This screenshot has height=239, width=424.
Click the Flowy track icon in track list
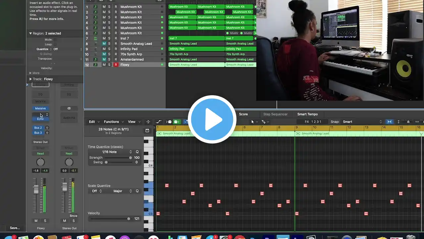tap(95, 65)
